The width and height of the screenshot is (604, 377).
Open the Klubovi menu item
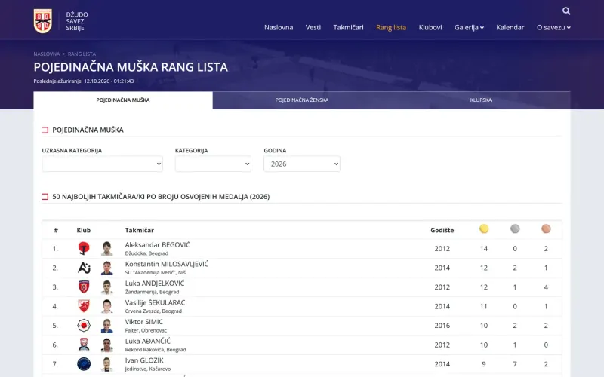(430, 27)
